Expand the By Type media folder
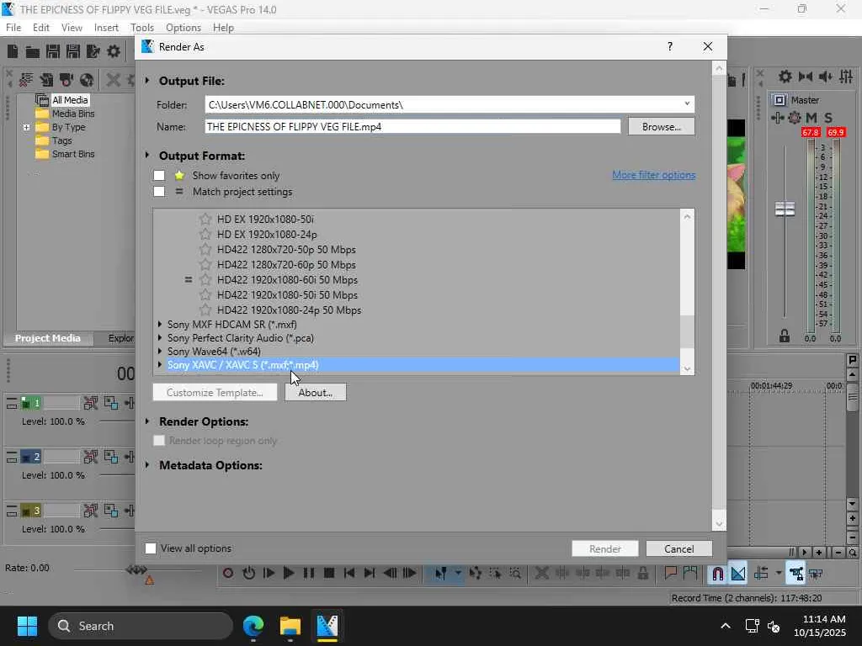The image size is (862, 646). [26, 127]
